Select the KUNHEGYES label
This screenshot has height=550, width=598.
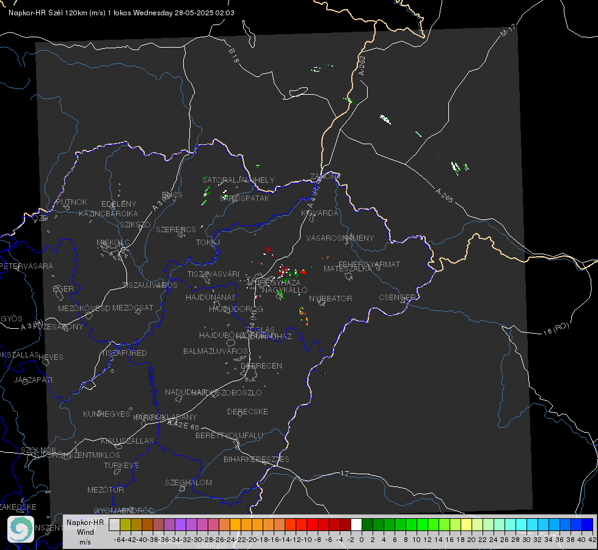106,414
